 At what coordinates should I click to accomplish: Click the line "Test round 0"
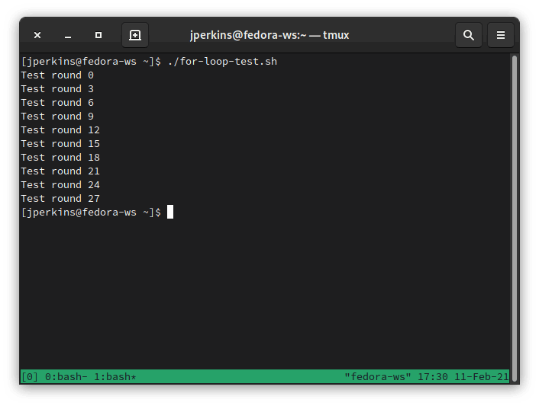tap(57, 75)
